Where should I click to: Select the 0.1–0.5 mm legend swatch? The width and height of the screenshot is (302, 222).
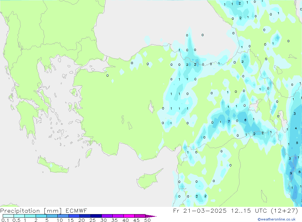8,216
